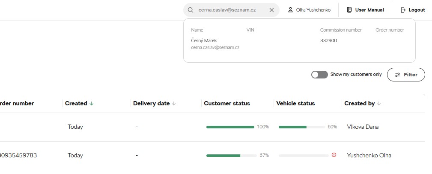Click Vlkova Dana customer status progress bar
This screenshot has height=174, width=432.
(230, 127)
